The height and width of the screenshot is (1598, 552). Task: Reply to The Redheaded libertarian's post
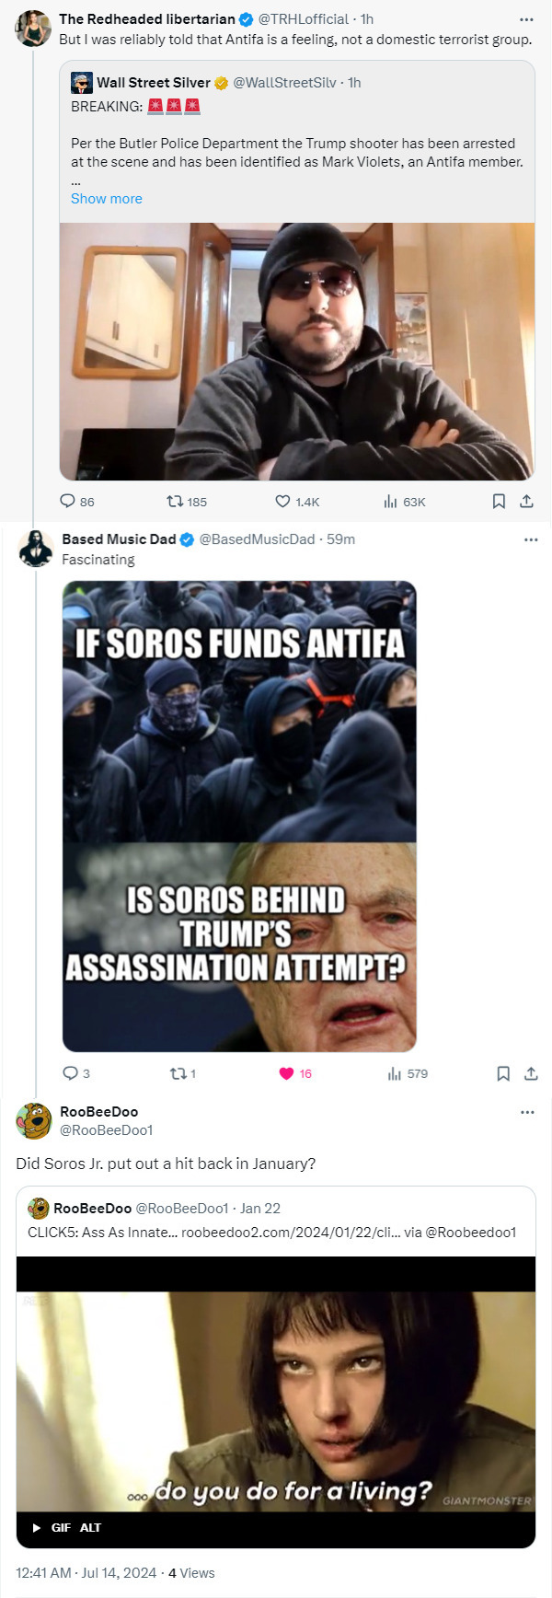67,502
